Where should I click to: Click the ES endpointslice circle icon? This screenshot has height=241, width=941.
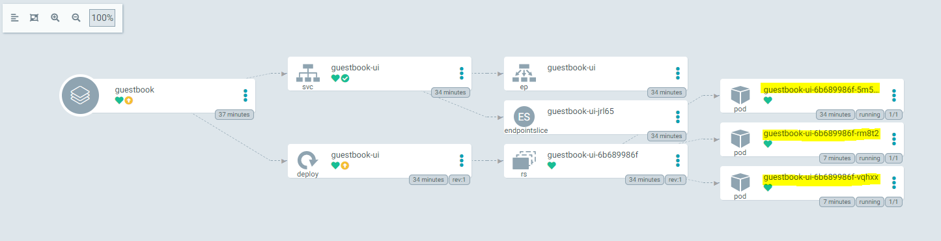524,117
